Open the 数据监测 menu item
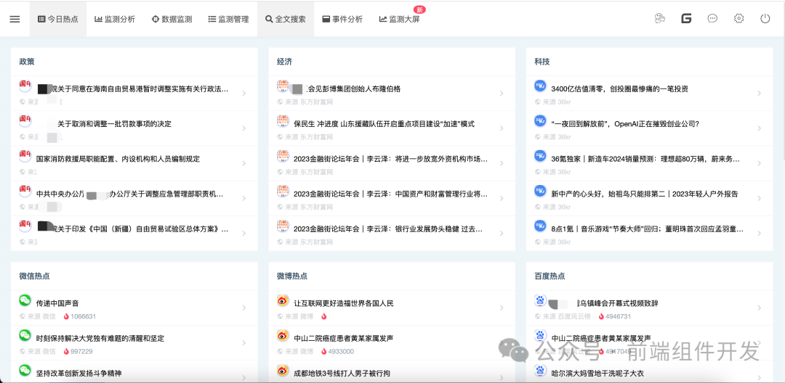The width and height of the screenshot is (785, 383). coord(172,19)
